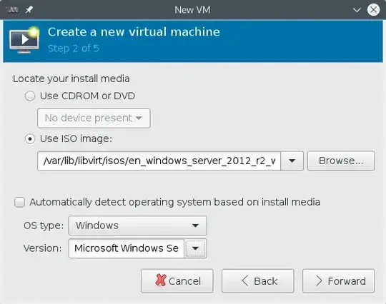
Task: Click the 'OS type:' label
Action: point(44,226)
